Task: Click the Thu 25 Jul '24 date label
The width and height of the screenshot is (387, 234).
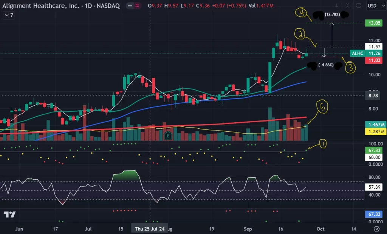Action: (x=150, y=229)
